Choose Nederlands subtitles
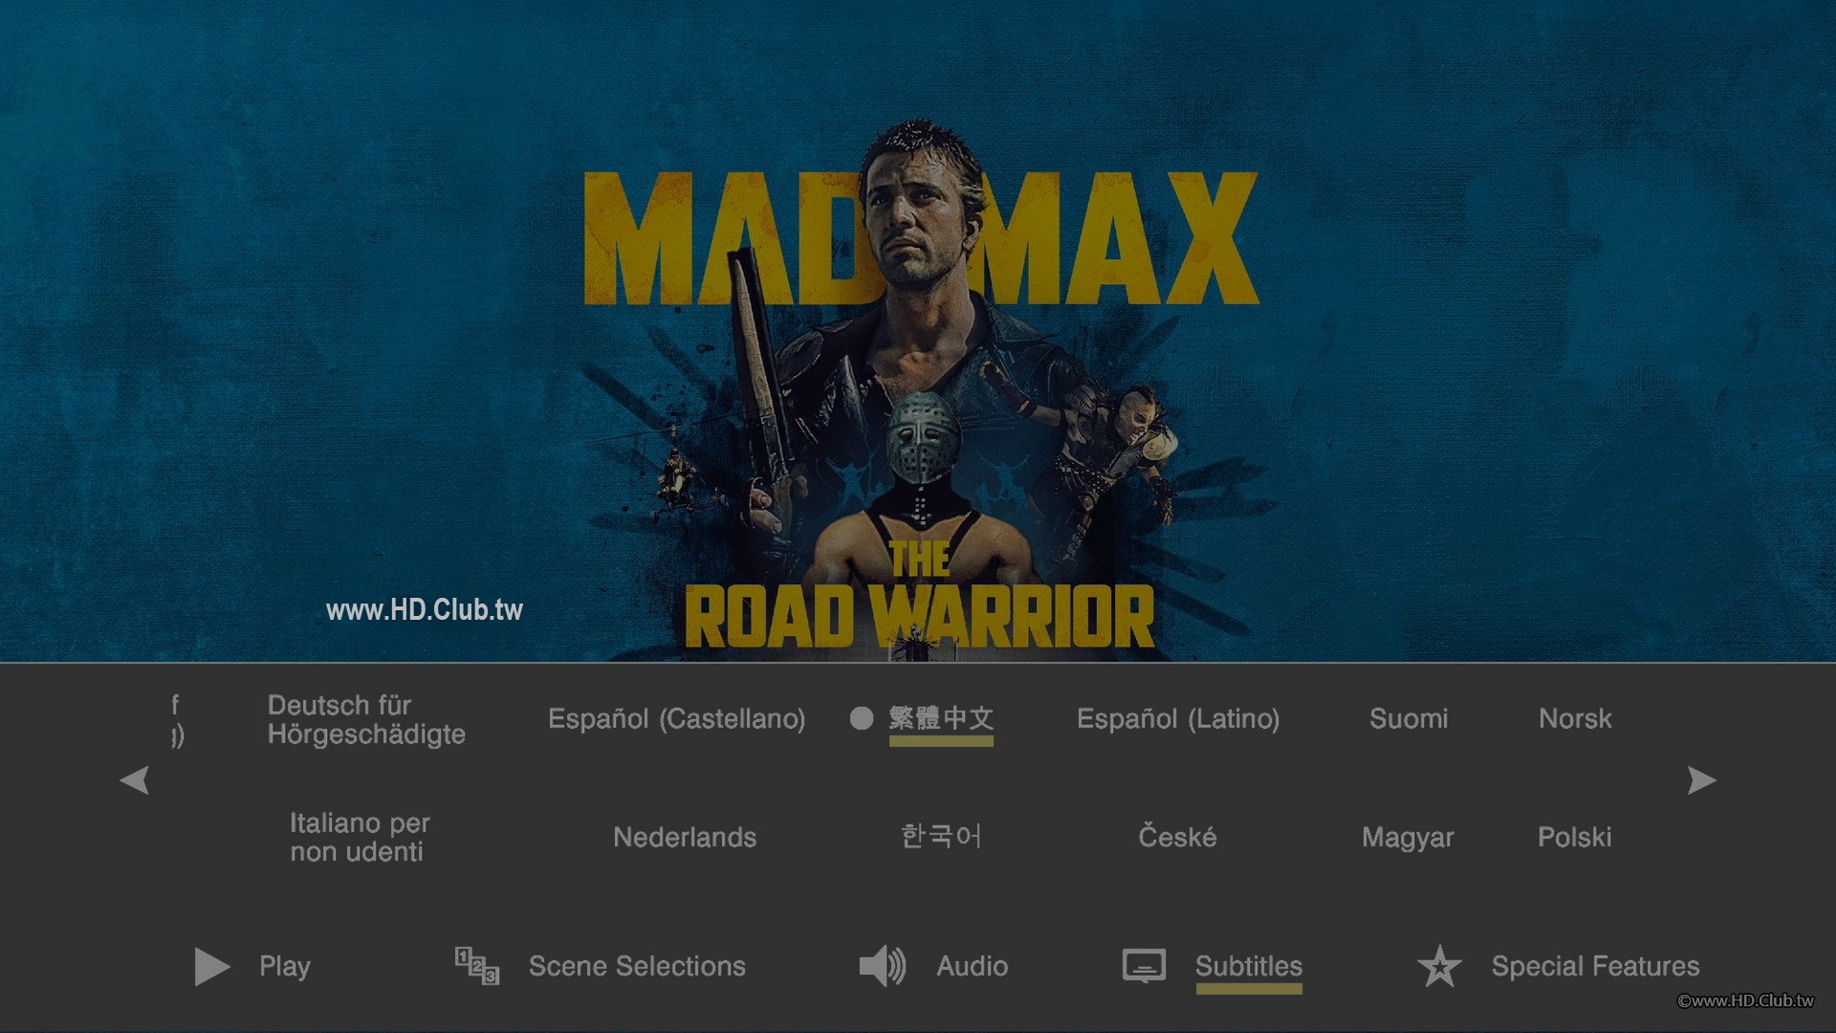 [x=684, y=837]
